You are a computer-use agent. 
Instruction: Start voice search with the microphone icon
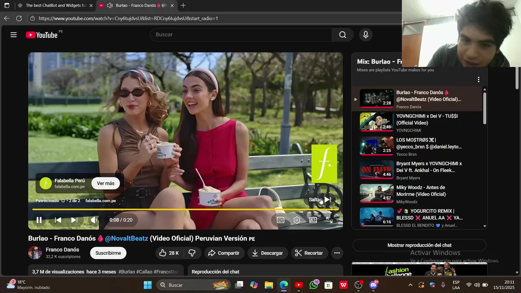tap(366, 35)
